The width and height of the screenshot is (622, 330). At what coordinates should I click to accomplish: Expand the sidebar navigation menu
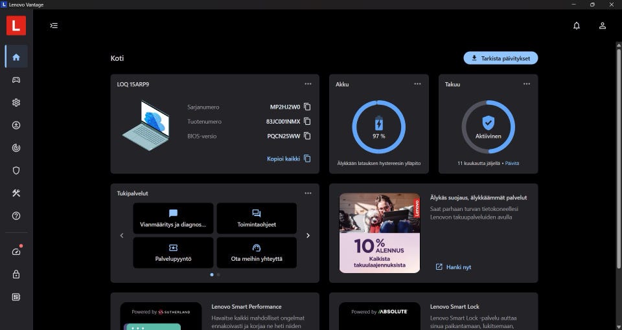54,26
